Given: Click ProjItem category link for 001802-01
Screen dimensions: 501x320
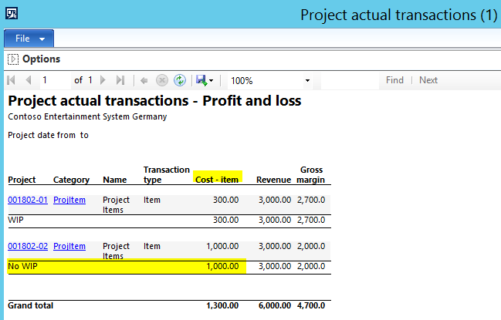Looking at the screenshot, I should click(69, 200).
